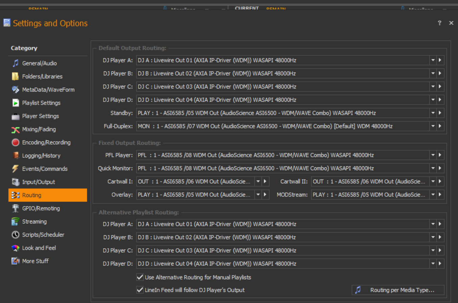Open Routing per Media Type settings

point(398,290)
